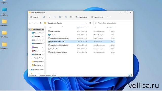
Task: Open Документы in sidebar
Action: tap(38, 40)
